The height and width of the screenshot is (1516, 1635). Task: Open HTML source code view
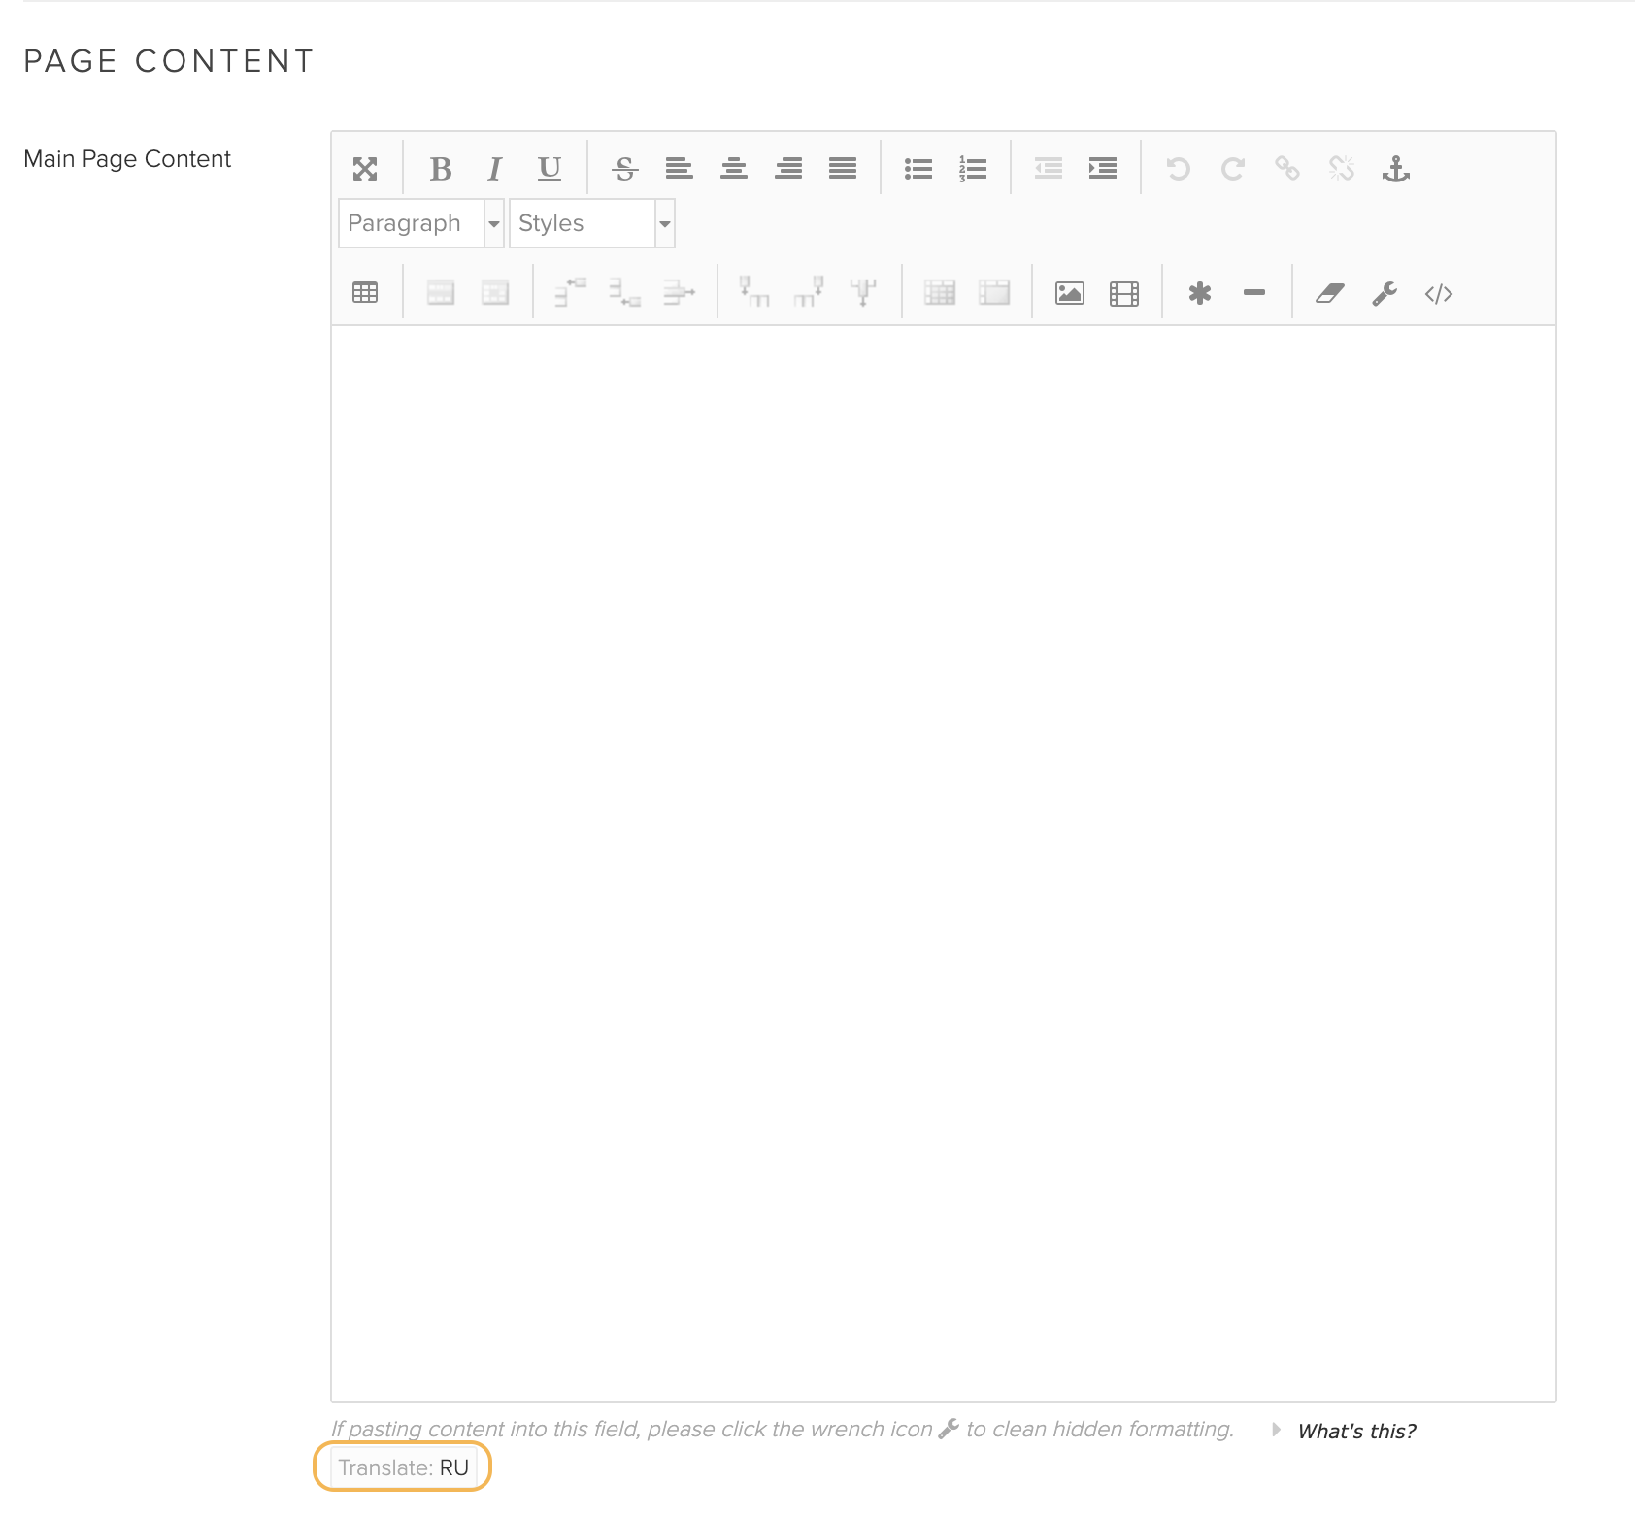click(x=1439, y=293)
